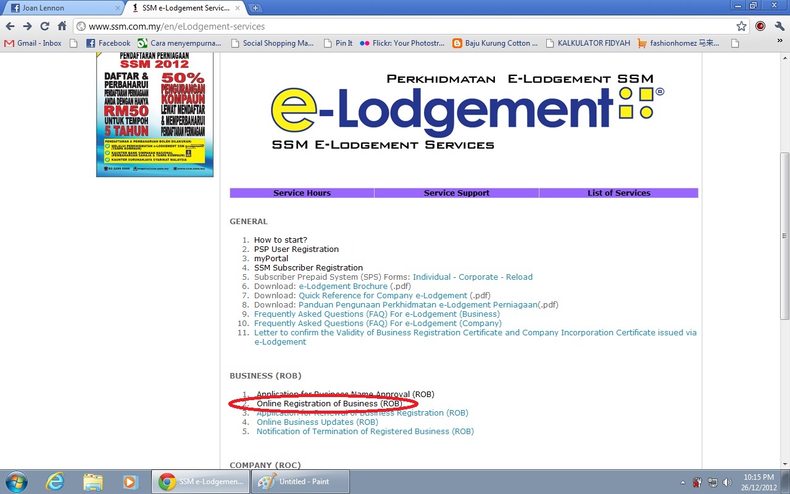Click the red extension icon beside the star

pos(760,27)
